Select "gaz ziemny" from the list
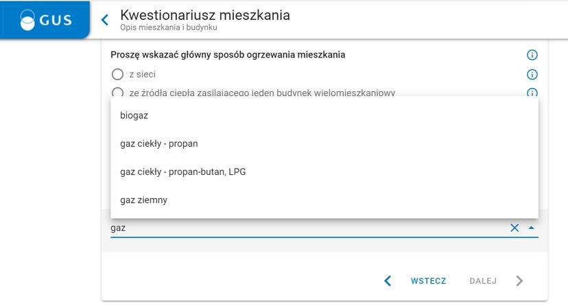This screenshot has width=568, height=305. click(x=143, y=200)
